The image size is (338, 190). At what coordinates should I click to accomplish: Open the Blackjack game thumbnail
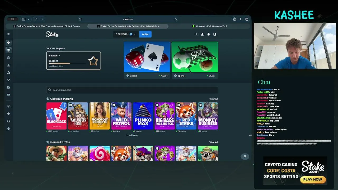(x=57, y=116)
